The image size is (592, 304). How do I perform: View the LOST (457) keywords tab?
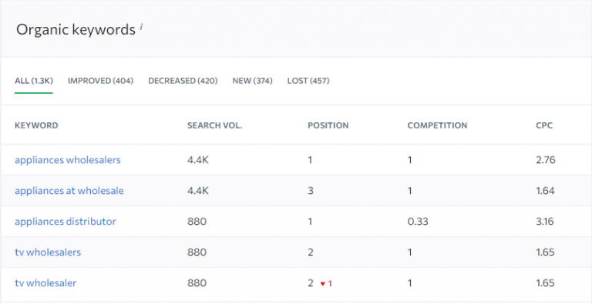pos(308,81)
